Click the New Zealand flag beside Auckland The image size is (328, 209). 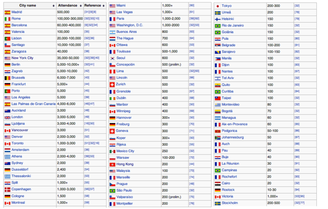(x=7, y=111)
